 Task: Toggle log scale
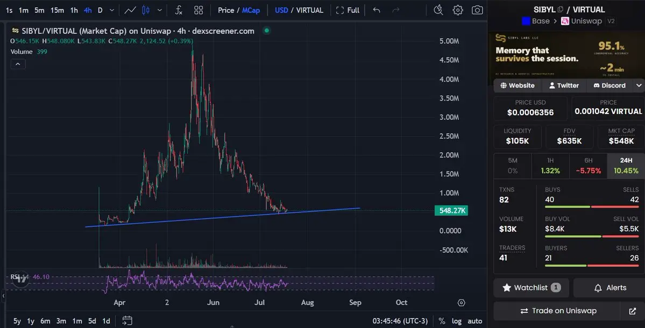[x=457, y=321]
